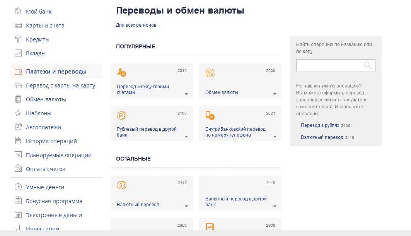Image resolution: width=411 pixels, height=236 pixels.
Task: Open the Валютный перевод 2110 link
Action: click(x=327, y=137)
